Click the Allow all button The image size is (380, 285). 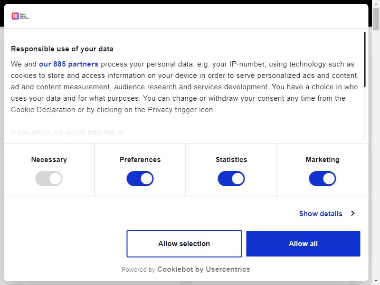303,244
